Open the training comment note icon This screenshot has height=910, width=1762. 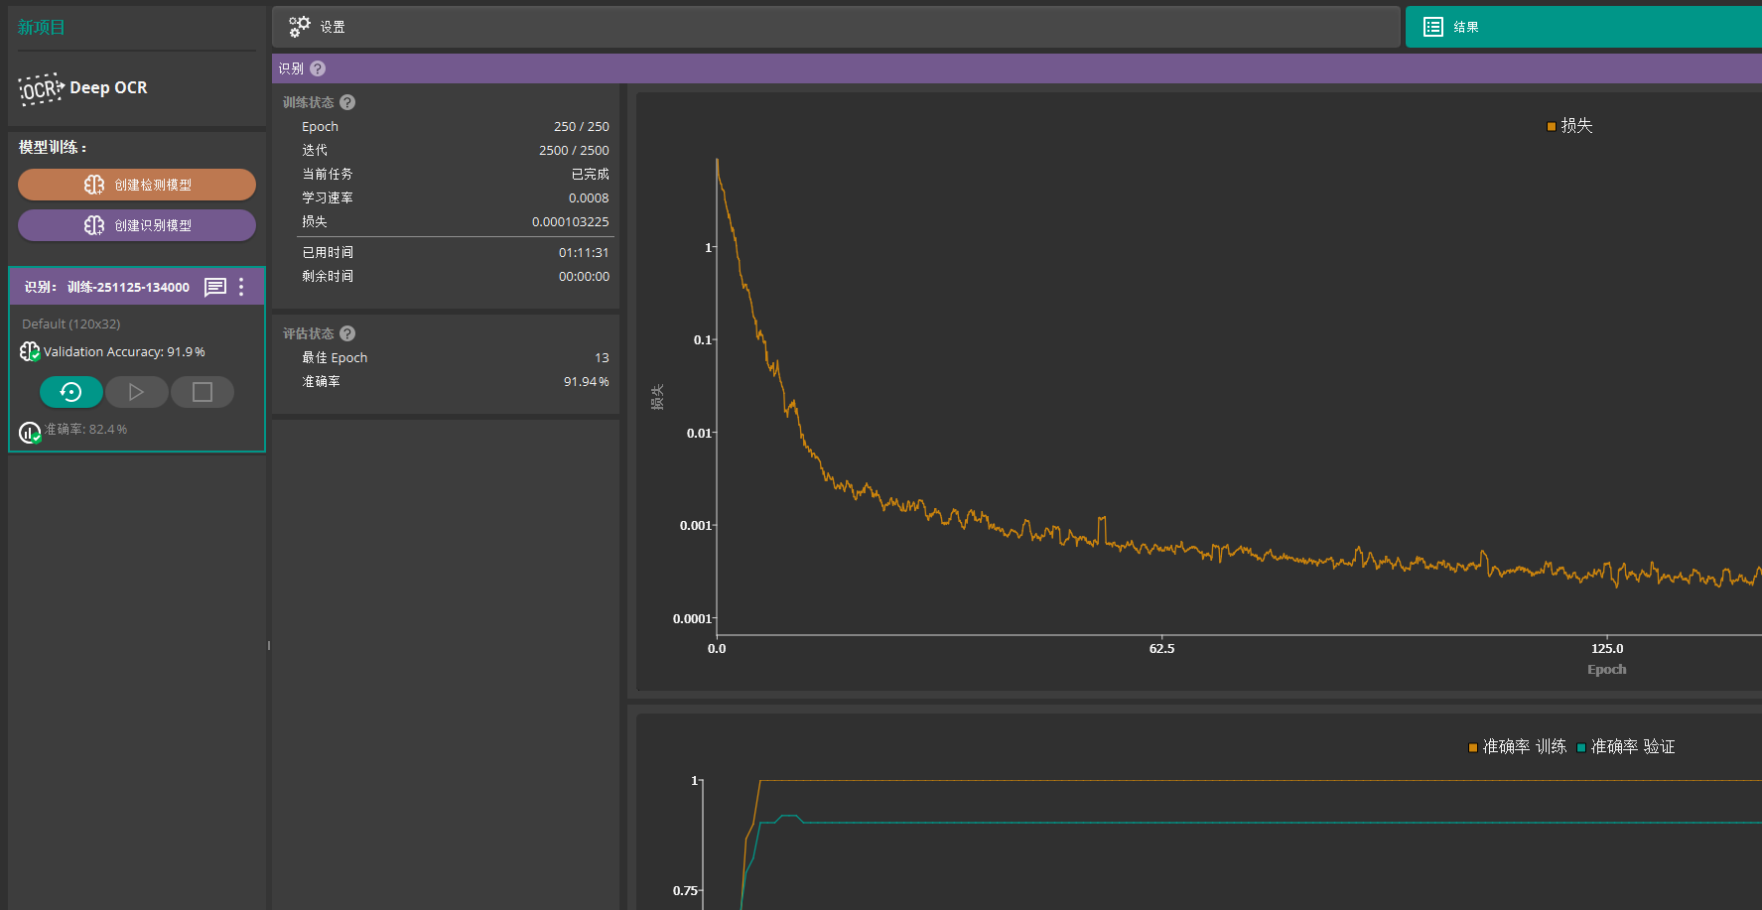(215, 287)
